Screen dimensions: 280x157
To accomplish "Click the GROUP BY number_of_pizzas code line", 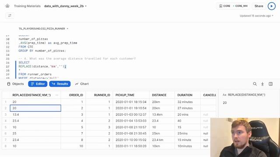I will pos(42,51).
